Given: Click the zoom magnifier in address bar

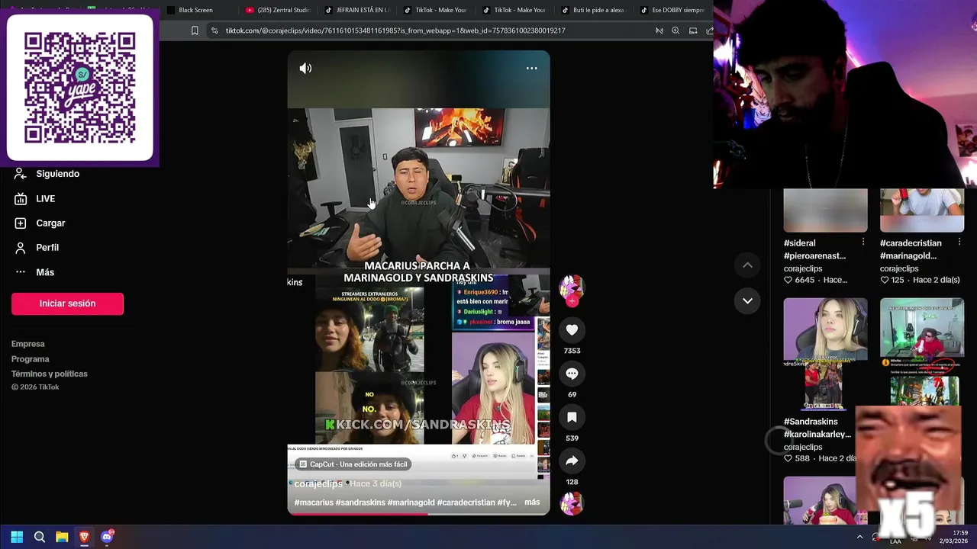Looking at the screenshot, I should point(676,30).
